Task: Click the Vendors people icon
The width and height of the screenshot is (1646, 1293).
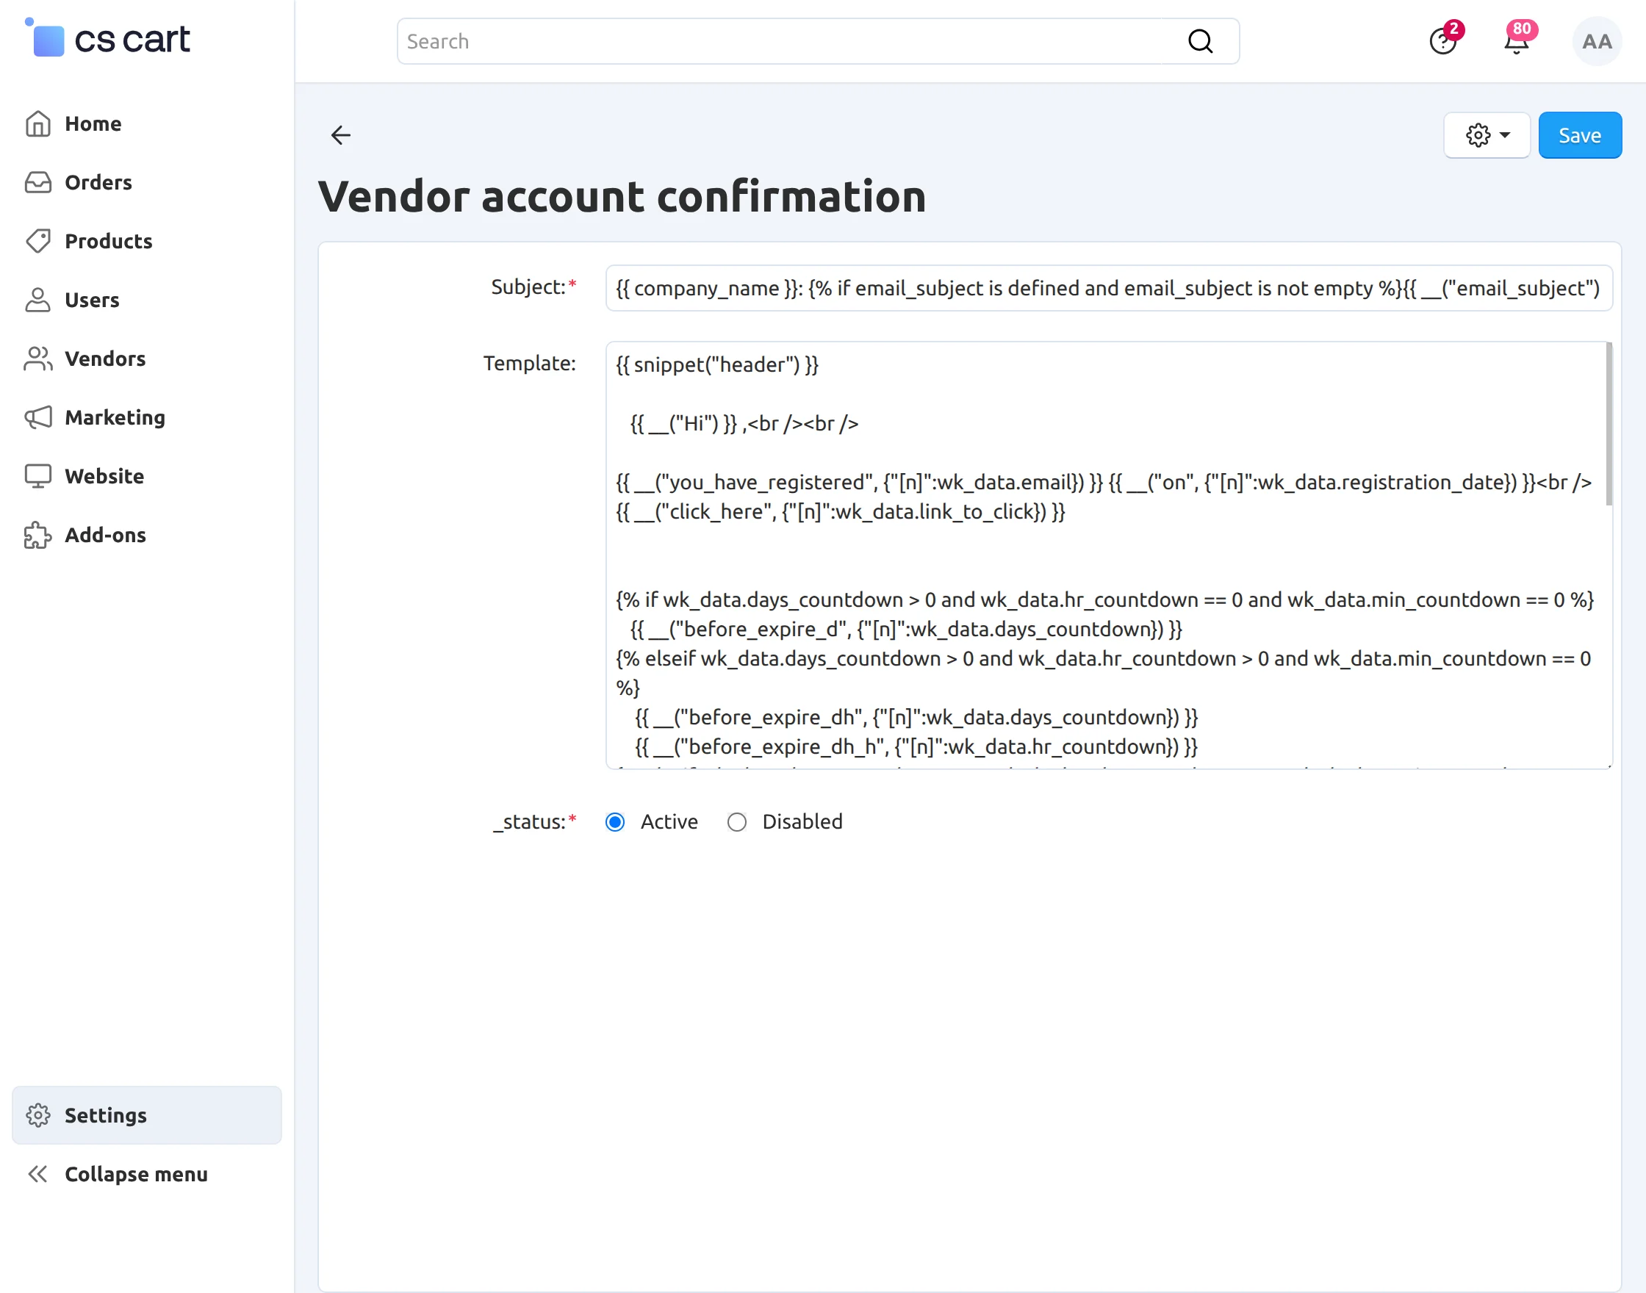Action: click(x=38, y=359)
